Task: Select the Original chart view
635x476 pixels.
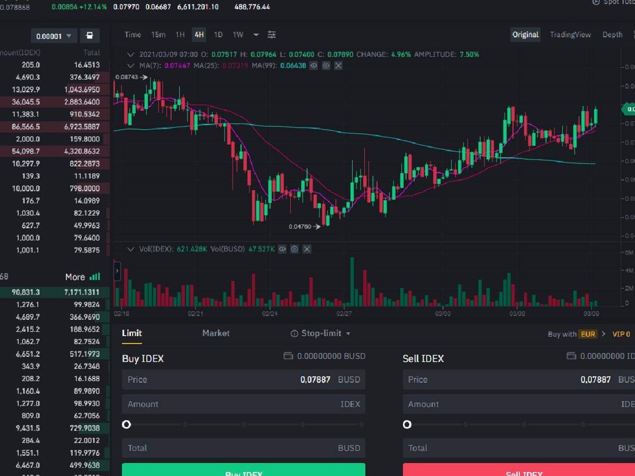Action: click(x=525, y=35)
